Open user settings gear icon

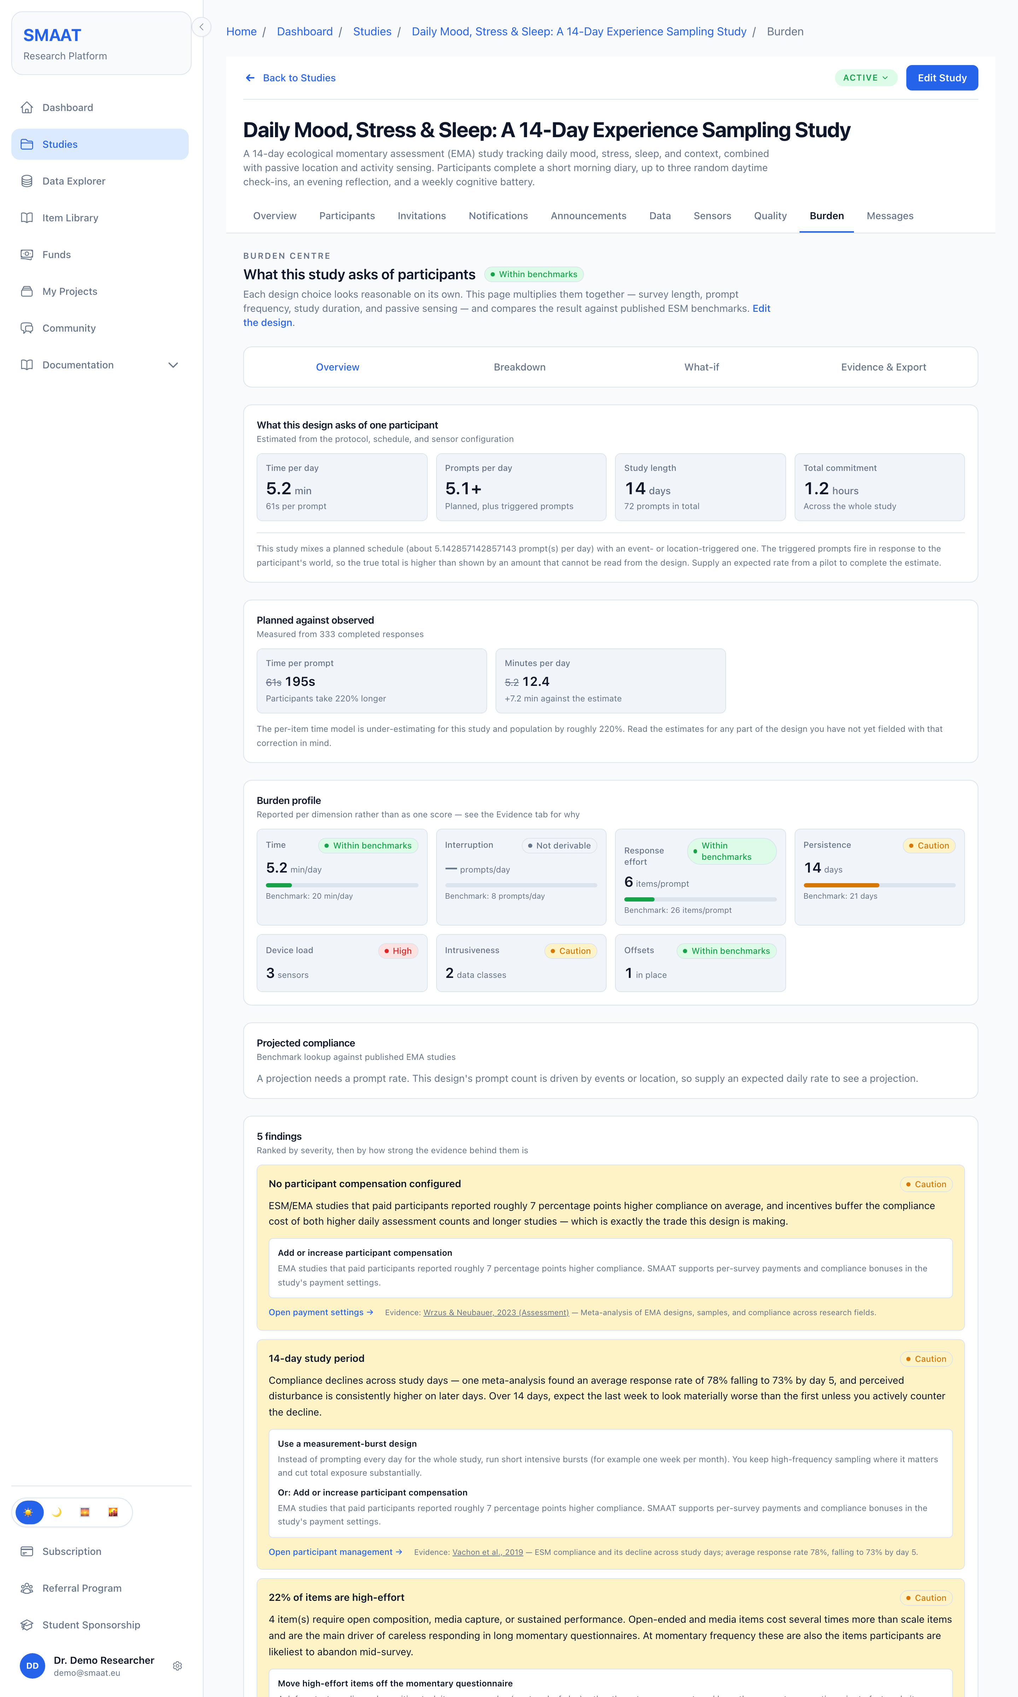(178, 1666)
